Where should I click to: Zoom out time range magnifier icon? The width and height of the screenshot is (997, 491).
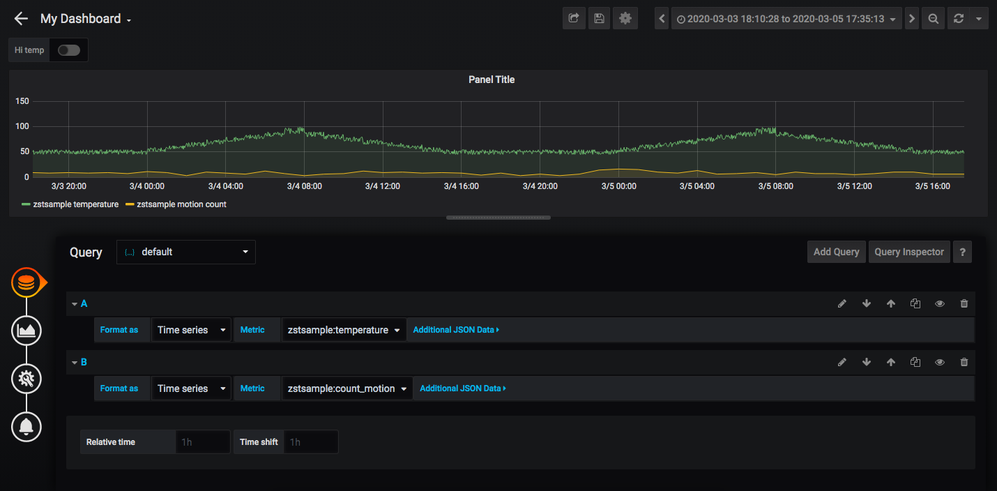tap(933, 19)
